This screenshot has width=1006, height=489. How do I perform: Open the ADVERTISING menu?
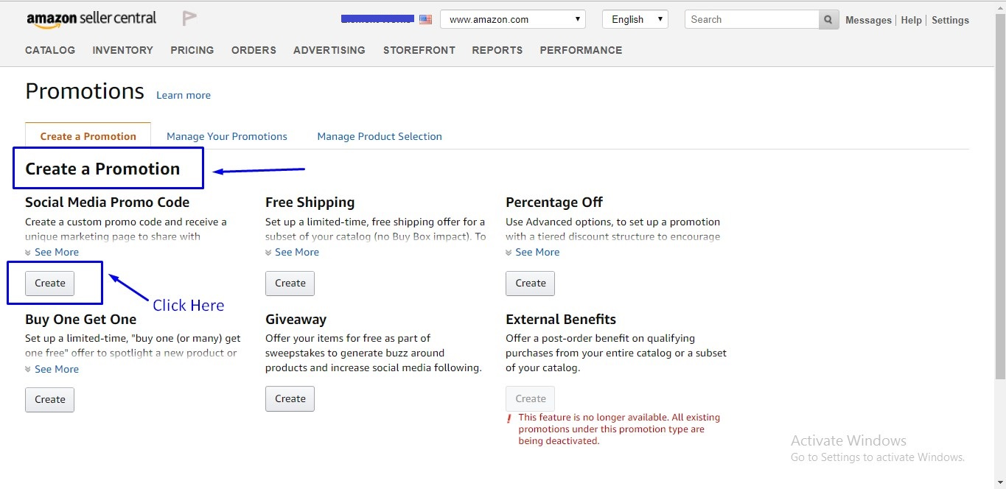point(329,50)
